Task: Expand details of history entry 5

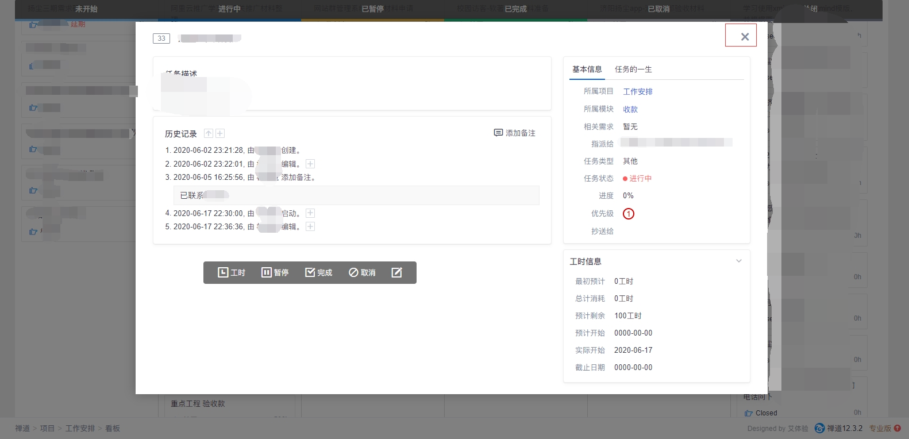Action: 310,226
